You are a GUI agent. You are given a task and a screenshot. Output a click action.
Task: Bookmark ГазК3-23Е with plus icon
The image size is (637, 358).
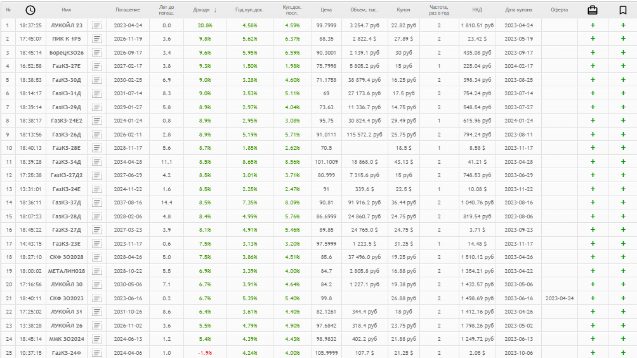623,243
